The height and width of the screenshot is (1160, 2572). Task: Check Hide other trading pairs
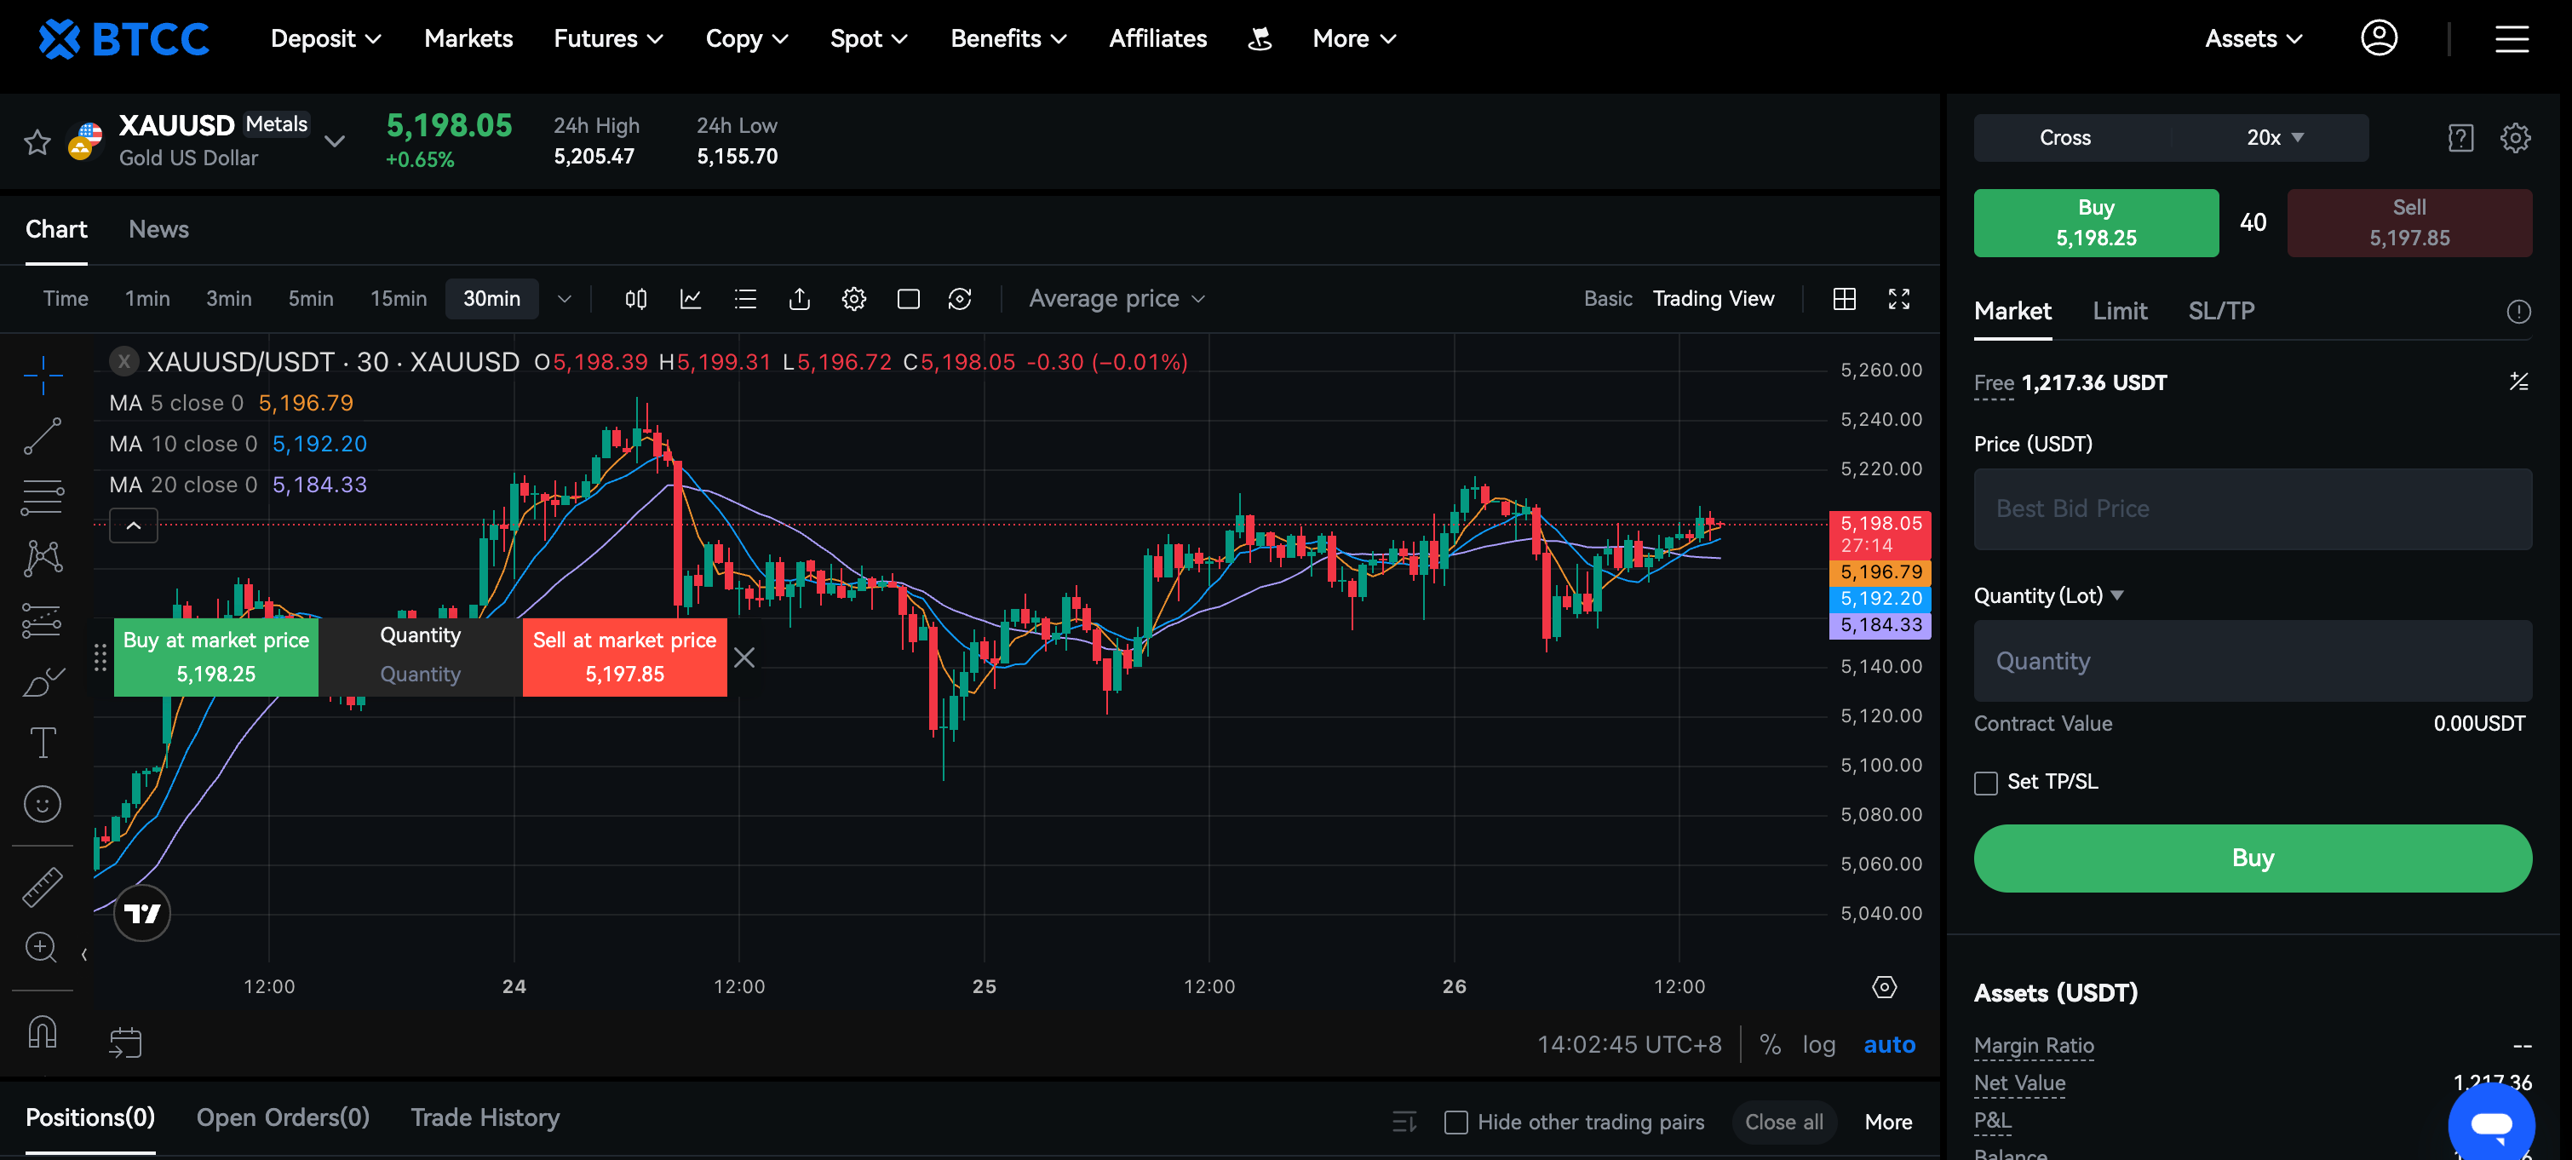1455,1122
